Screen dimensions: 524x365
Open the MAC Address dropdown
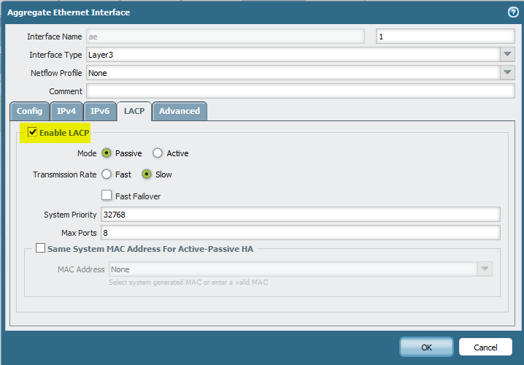coord(485,269)
